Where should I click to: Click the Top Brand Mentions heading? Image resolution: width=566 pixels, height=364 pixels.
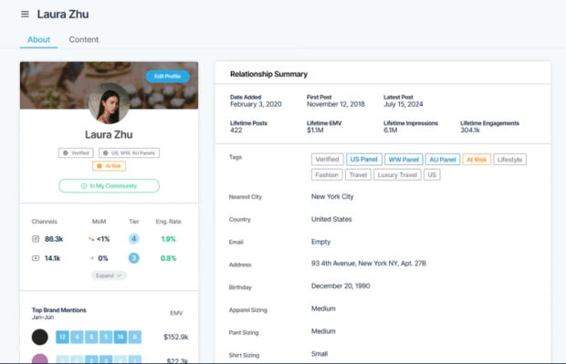click(x=58, y=310)
